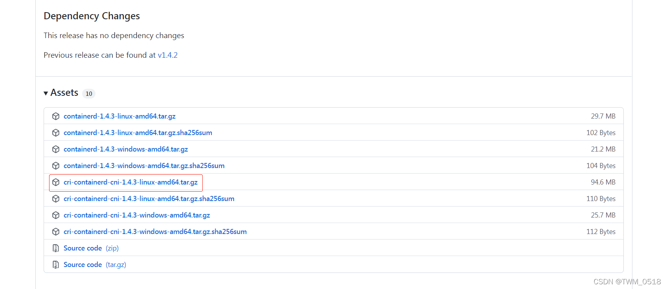This screenshot has width=667, height=289.
Task: Click the Assets heading text
Action: point(64,93)
